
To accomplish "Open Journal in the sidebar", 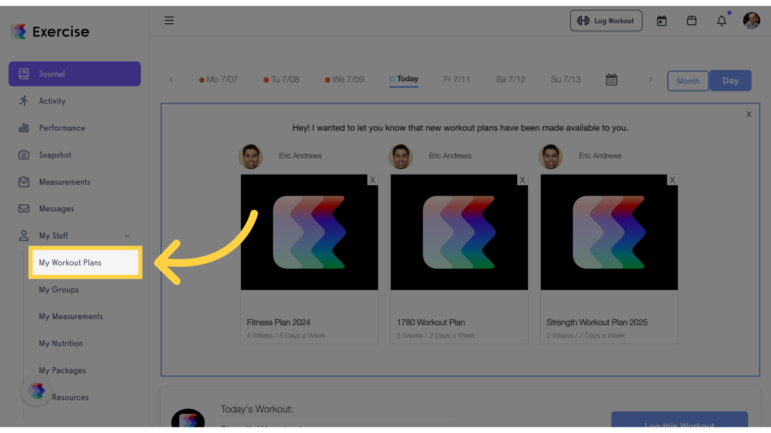I will click(75, 74).
